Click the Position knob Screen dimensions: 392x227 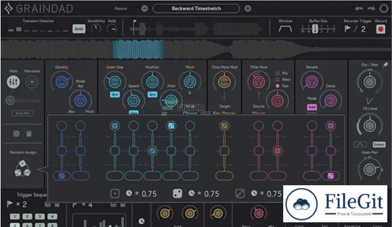coord(152,82)
